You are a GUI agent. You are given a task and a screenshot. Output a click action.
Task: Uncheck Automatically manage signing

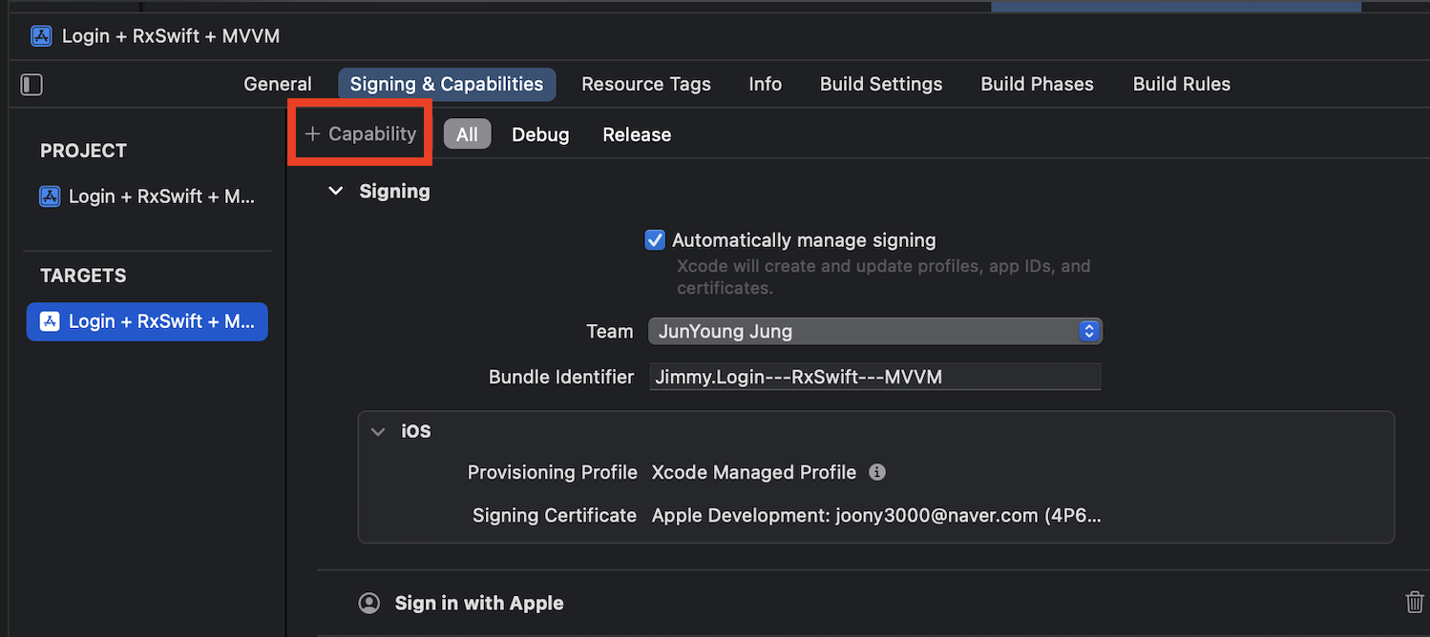pyautogui.click(x=655, y=240)
